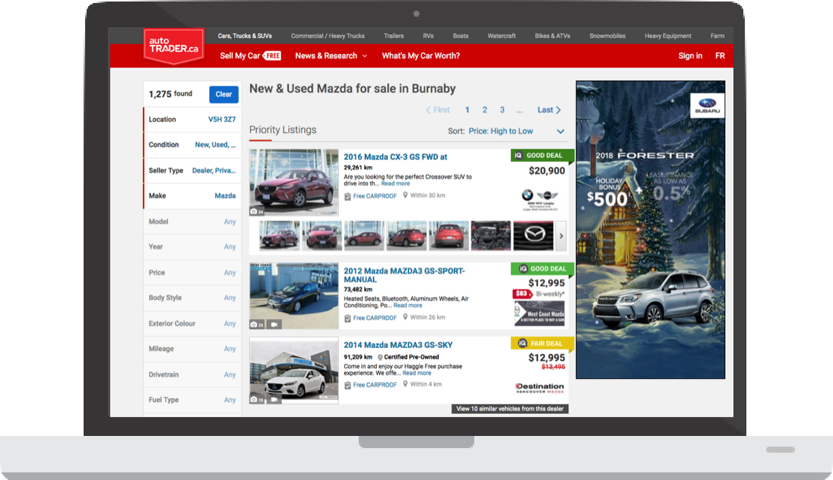Edit the Location filter V5H 3Z7
The image size is (833, 480).
(x=192, y=119)
